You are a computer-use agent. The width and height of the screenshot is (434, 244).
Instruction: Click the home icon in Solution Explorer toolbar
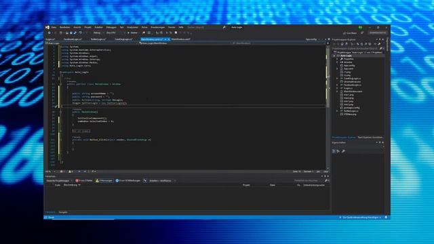tap(342, 44)
